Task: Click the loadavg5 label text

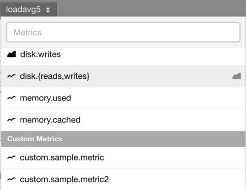Action: point(23,9)
